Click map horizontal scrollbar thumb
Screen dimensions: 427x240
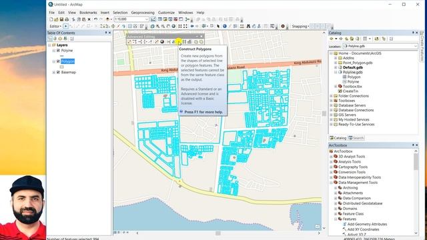tap(218, 233)
